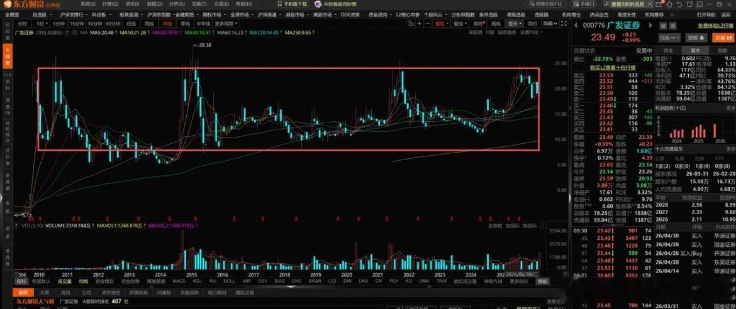Viewport: 736px width, 309px height.
Task: Click the 提醒 bell alert button
Action: (x=696, y=38)
